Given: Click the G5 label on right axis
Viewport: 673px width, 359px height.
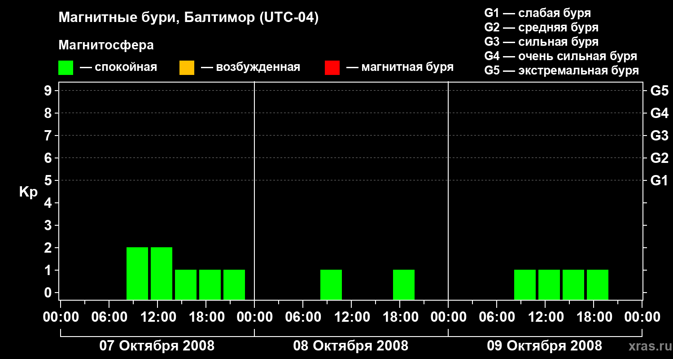Looking at the screenshot, I should pos(660,91).
